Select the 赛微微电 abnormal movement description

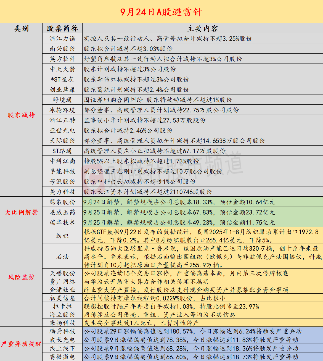202,357
